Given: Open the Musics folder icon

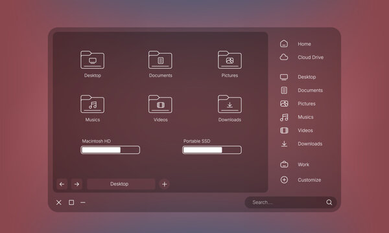Looking at the screenshot, I should [x=92, y=104].
